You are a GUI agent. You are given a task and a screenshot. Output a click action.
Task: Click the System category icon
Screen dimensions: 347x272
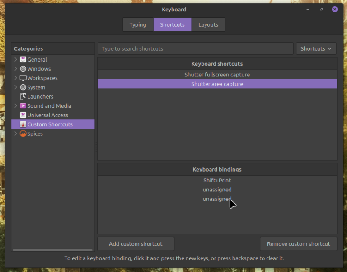tap(23, 87)
